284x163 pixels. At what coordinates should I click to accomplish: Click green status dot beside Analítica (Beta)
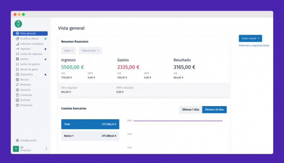tap(45, 39)
